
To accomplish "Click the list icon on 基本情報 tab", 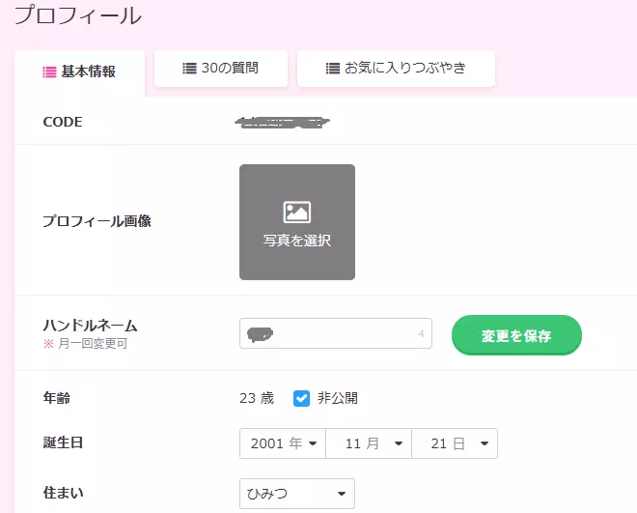I will coord(49,72).
